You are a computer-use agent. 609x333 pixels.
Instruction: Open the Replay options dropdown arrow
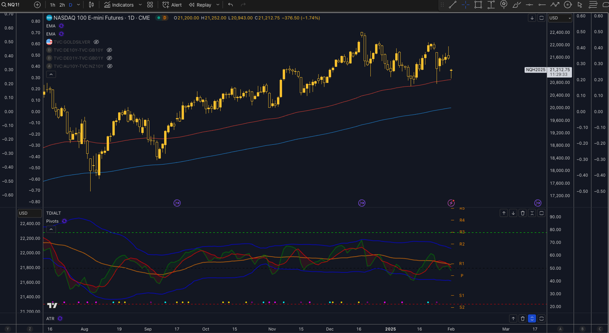point(218,5)
